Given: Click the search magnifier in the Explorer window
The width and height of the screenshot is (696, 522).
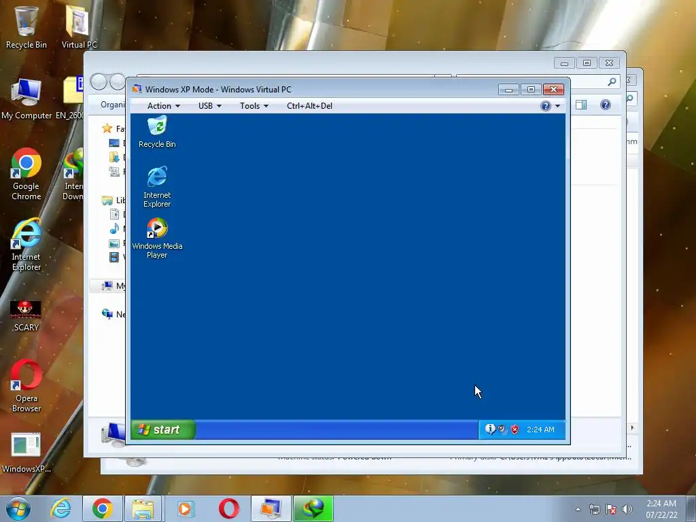Looking at the screenshot, I should 612,82.
